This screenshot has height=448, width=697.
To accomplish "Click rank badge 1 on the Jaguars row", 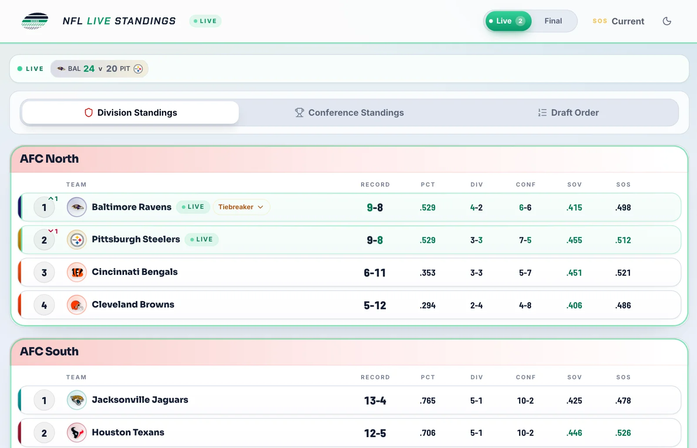I will 44,400.
